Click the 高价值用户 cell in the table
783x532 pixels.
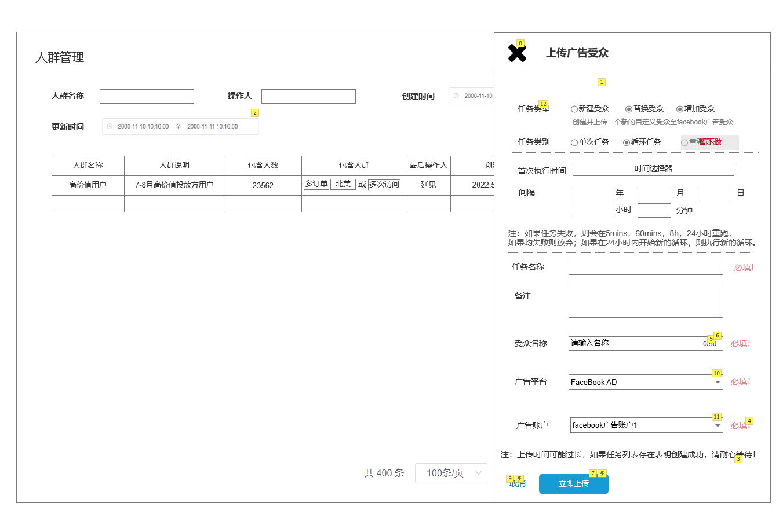[88, 185]
